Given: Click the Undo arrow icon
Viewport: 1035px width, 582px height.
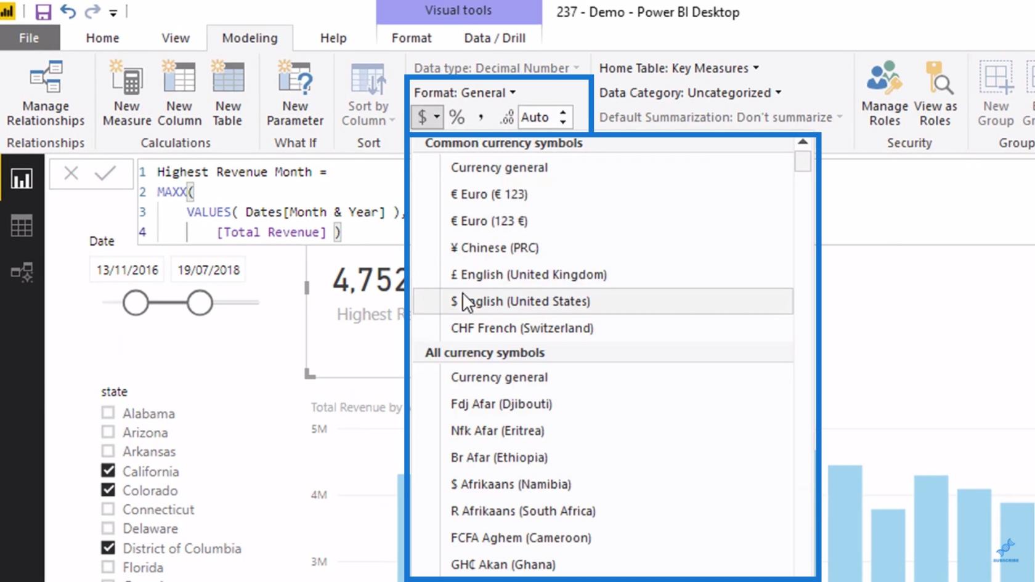Looking at the screenshot, I should tap(68, 12).
